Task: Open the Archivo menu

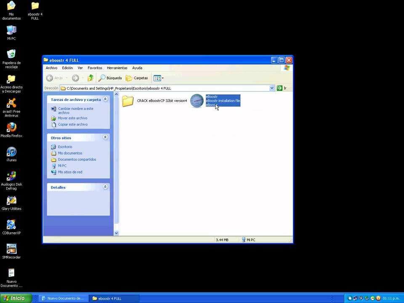Action: (51, 68)
